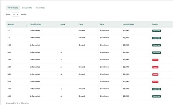Switch to the All Units(20) tab
The width and height of the screenshot is (173, 105).
click(13, 8)
